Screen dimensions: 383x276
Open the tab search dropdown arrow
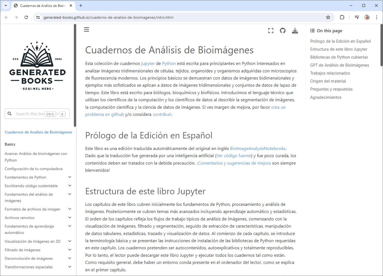6,5
